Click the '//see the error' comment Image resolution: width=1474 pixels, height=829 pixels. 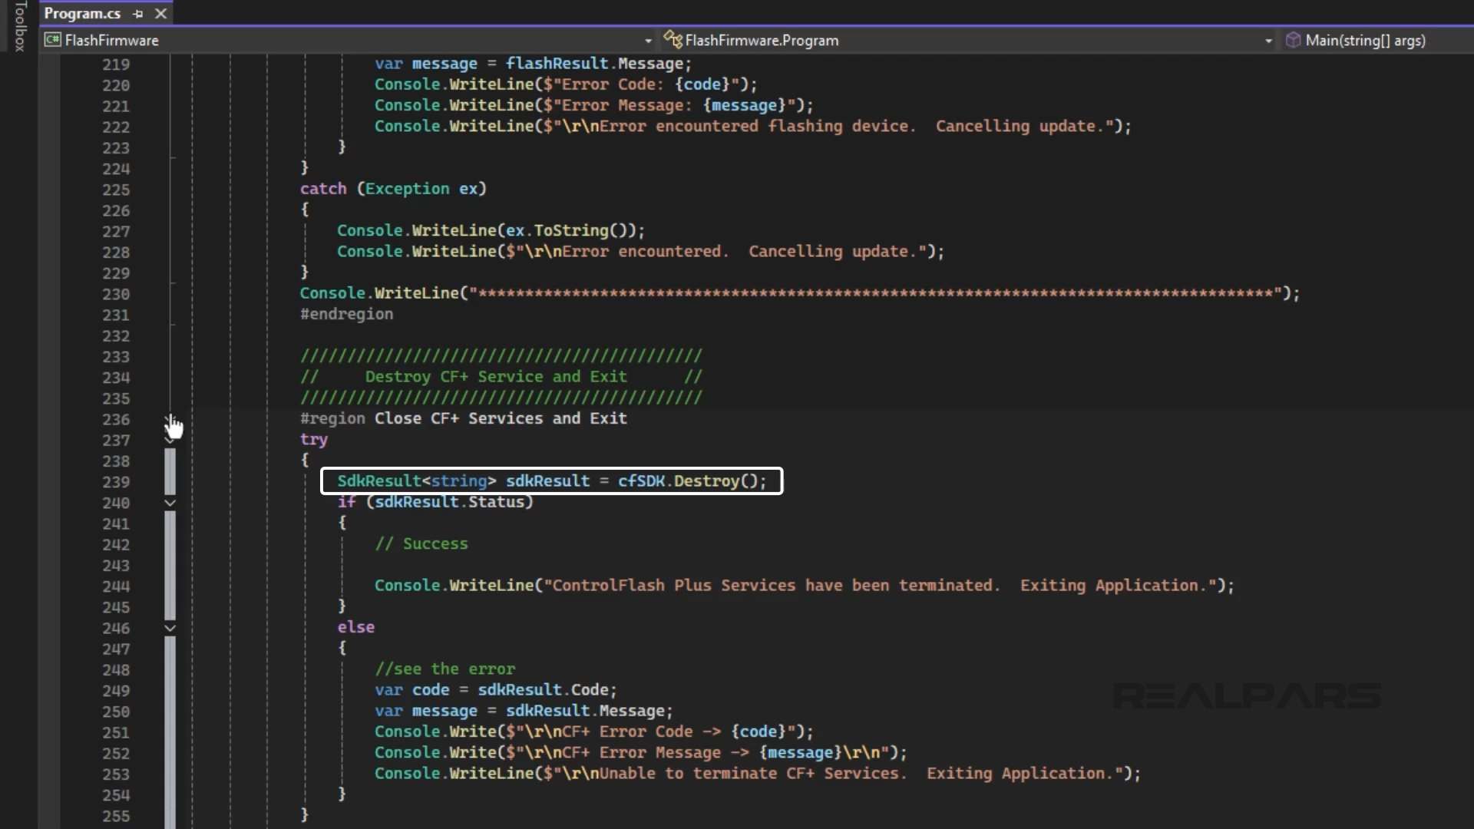point(445,669)
